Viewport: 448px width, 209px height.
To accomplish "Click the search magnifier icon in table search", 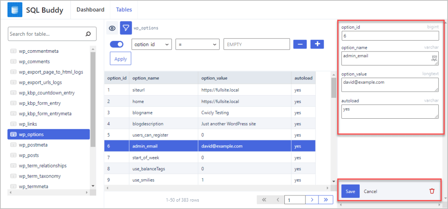I will pyautogui.click(x=88, y=34).
